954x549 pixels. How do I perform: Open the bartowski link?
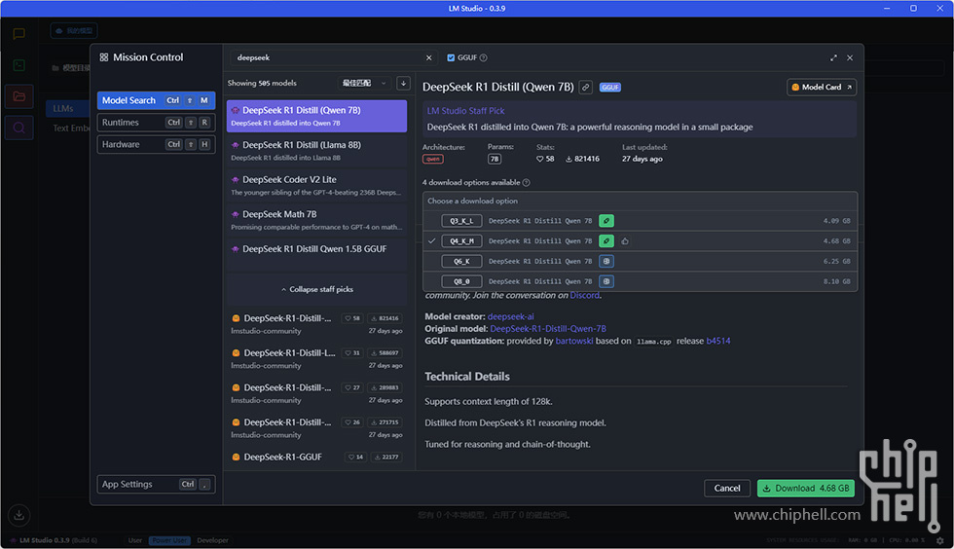[573, 341]
